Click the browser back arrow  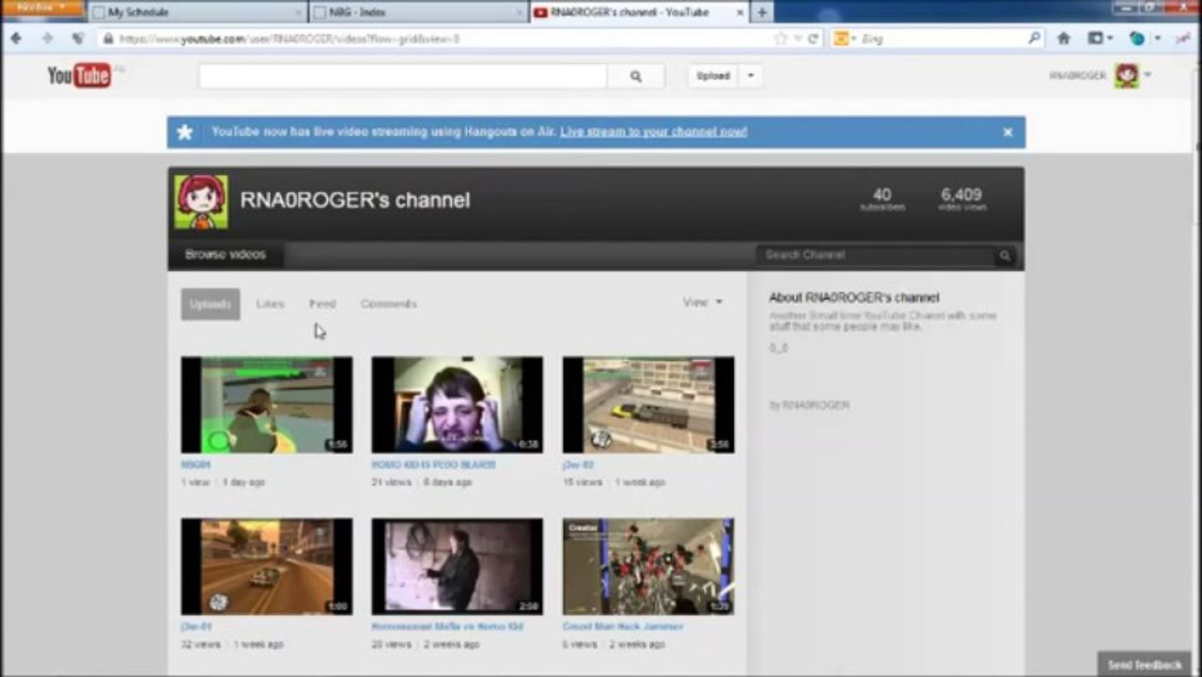coord(16,39)
